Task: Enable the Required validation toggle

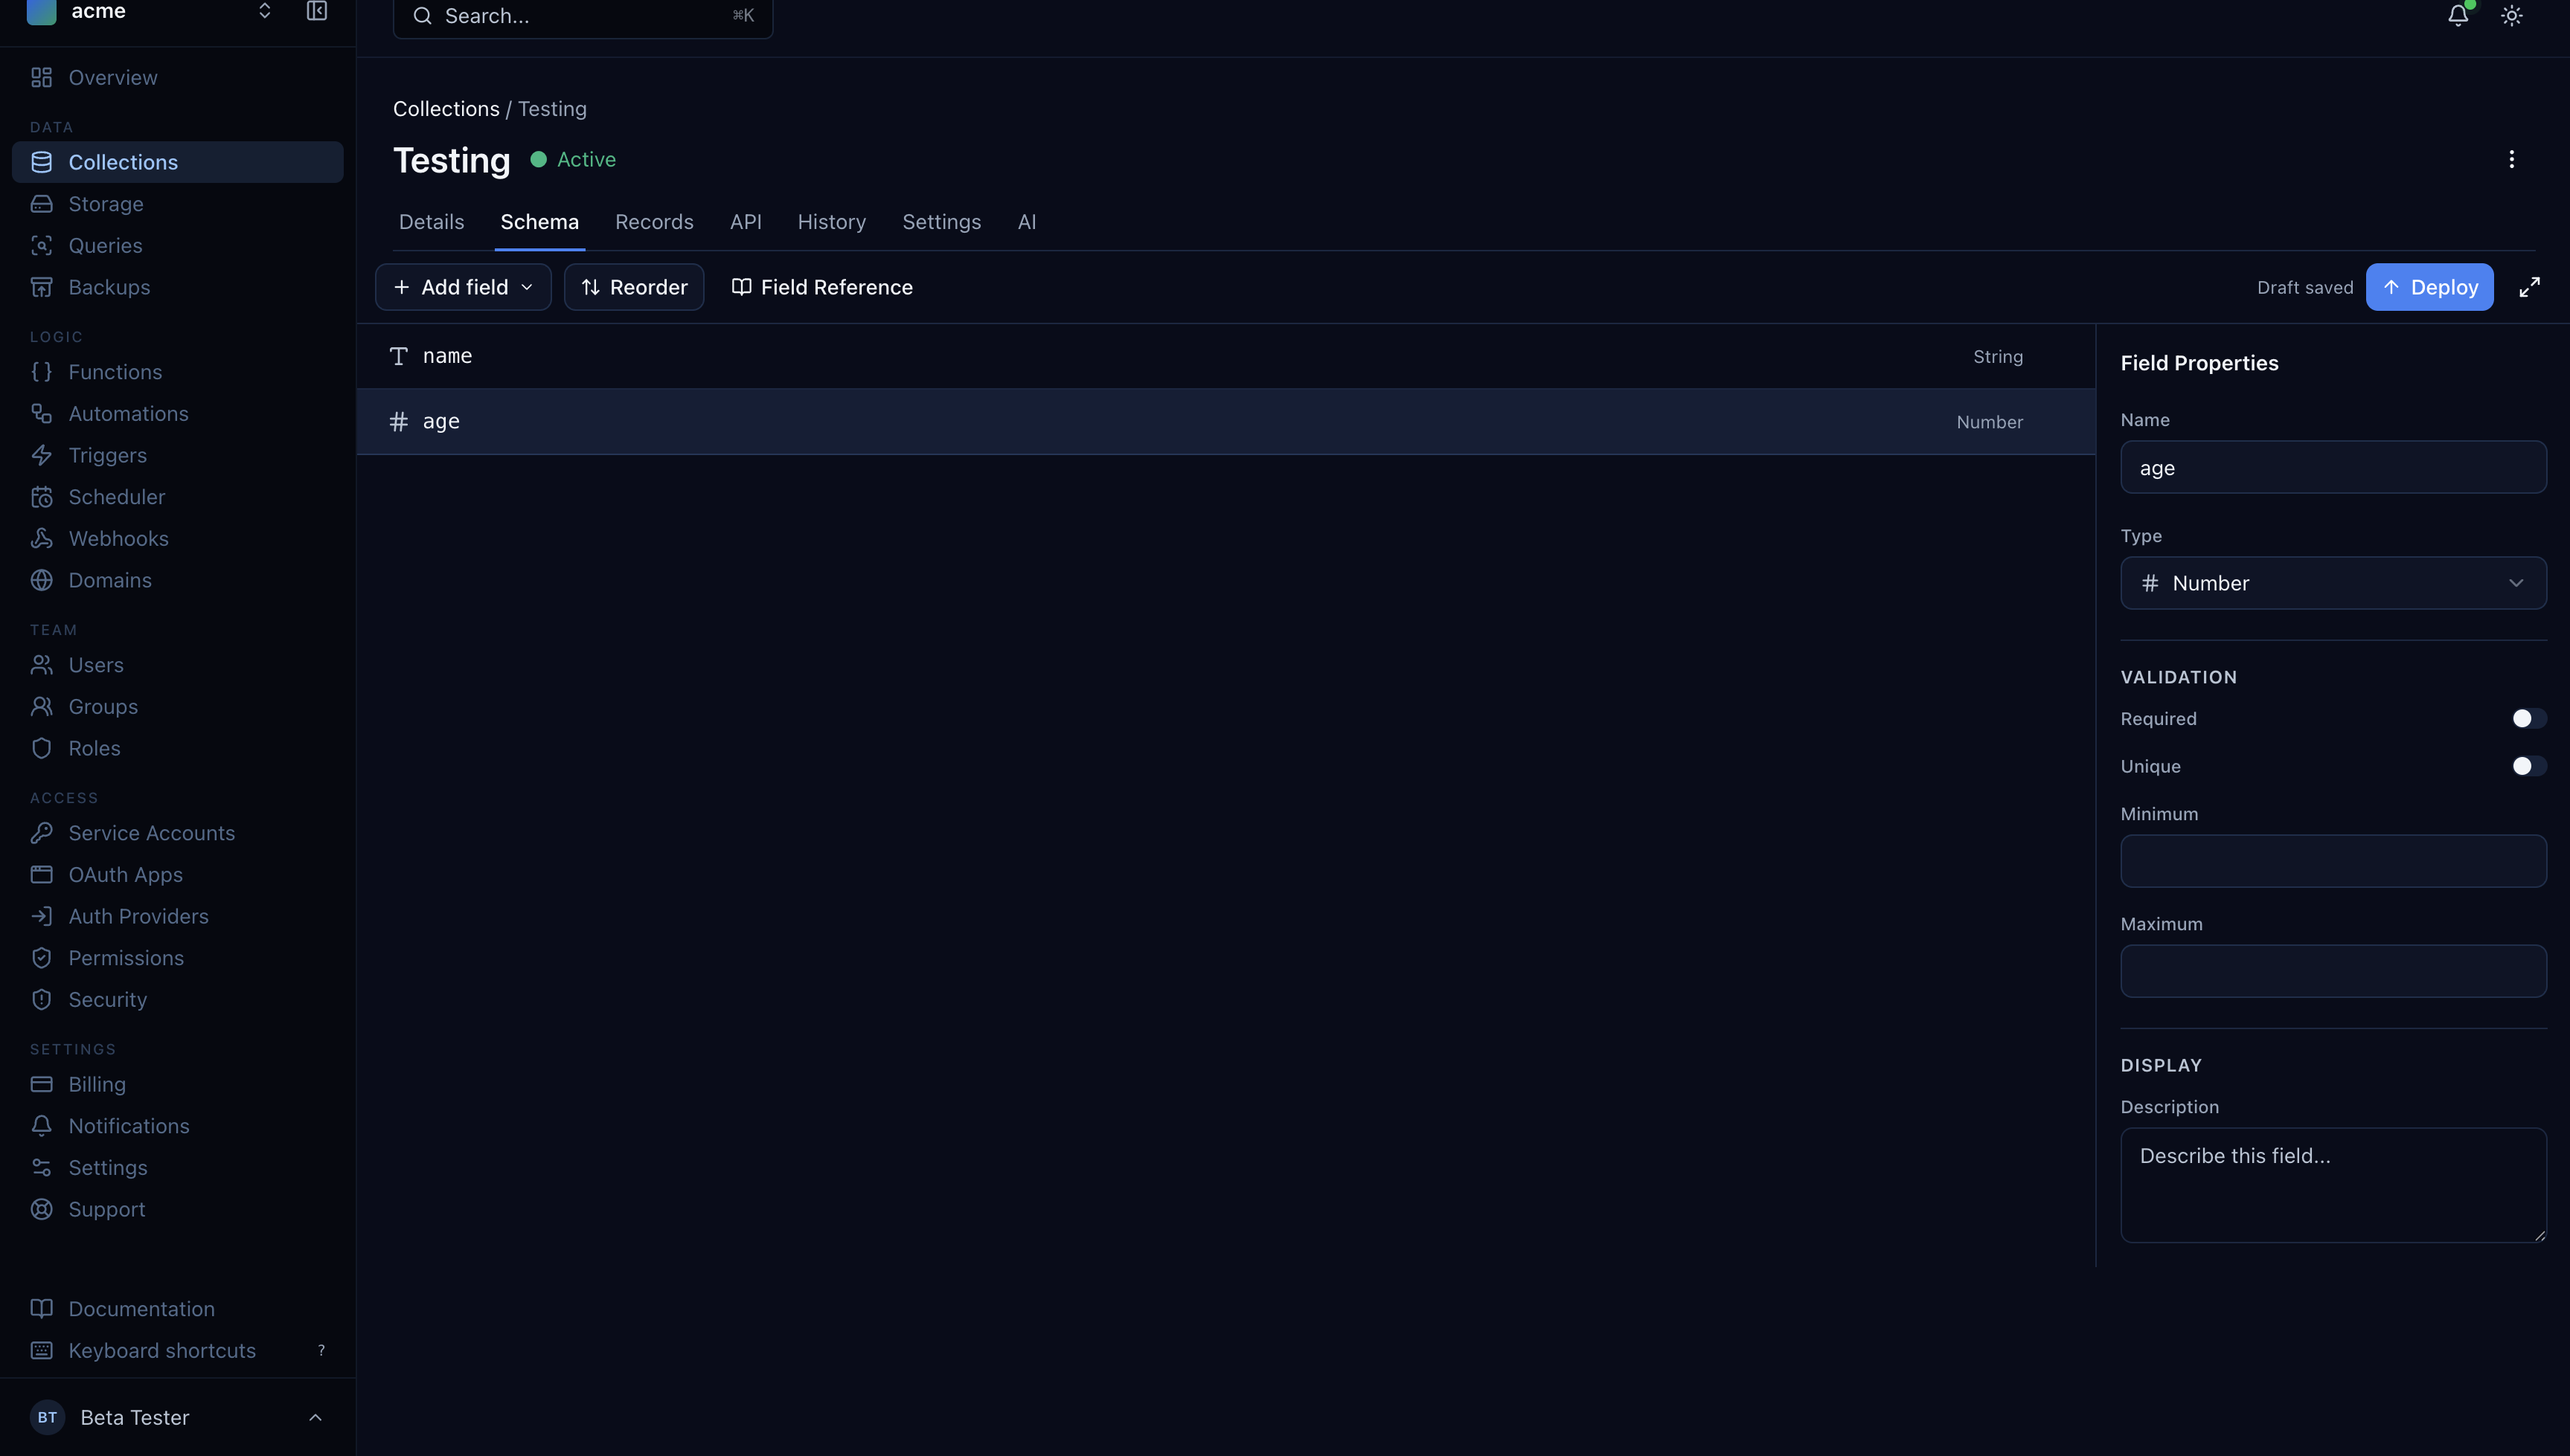Action: 2528,719
